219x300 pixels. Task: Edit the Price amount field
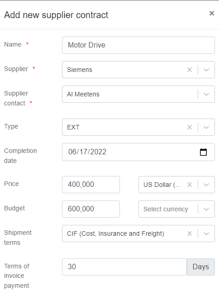[91, 185]
